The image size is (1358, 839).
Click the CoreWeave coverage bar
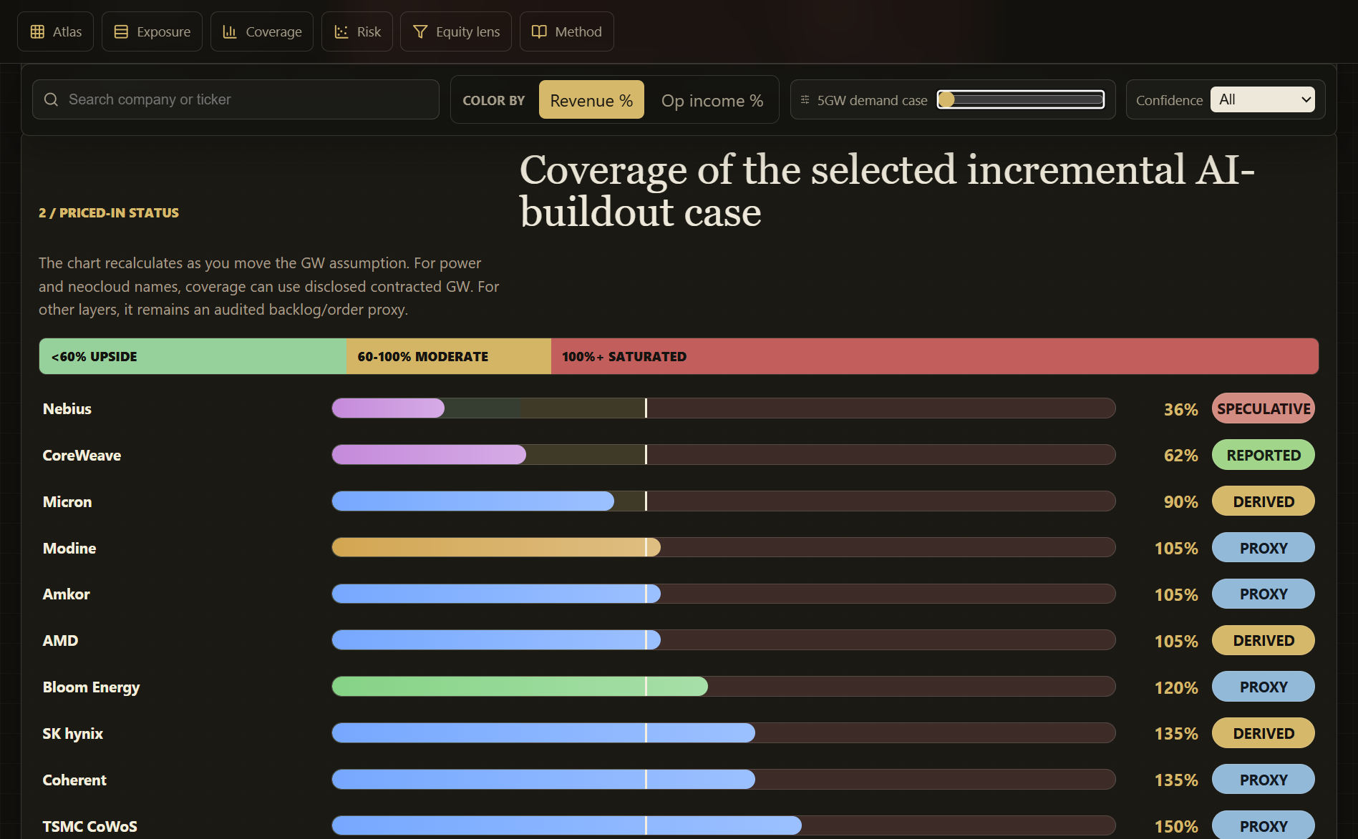(x=724, y=455)
